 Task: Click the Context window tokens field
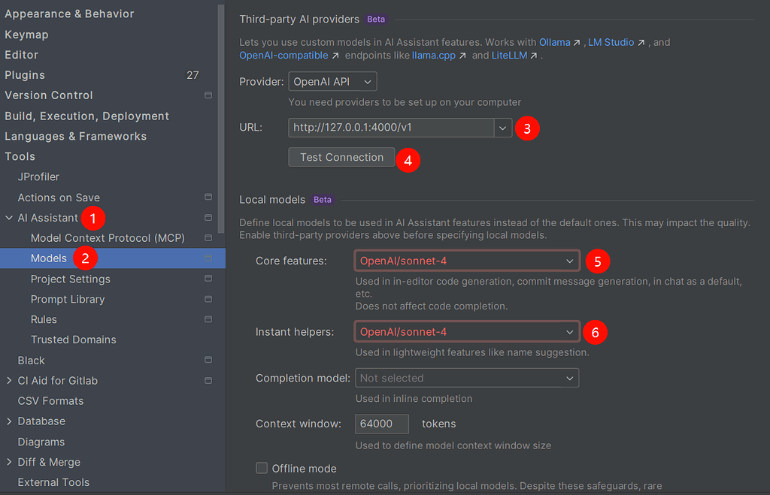381,424
